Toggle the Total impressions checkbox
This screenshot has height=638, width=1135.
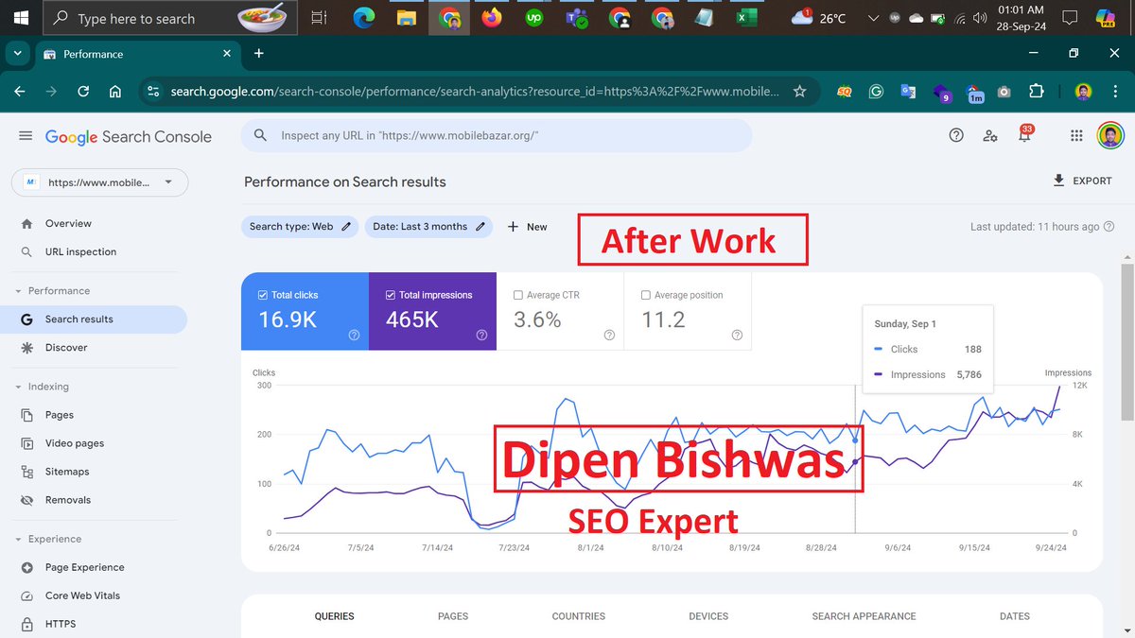[x=391, y=295]
